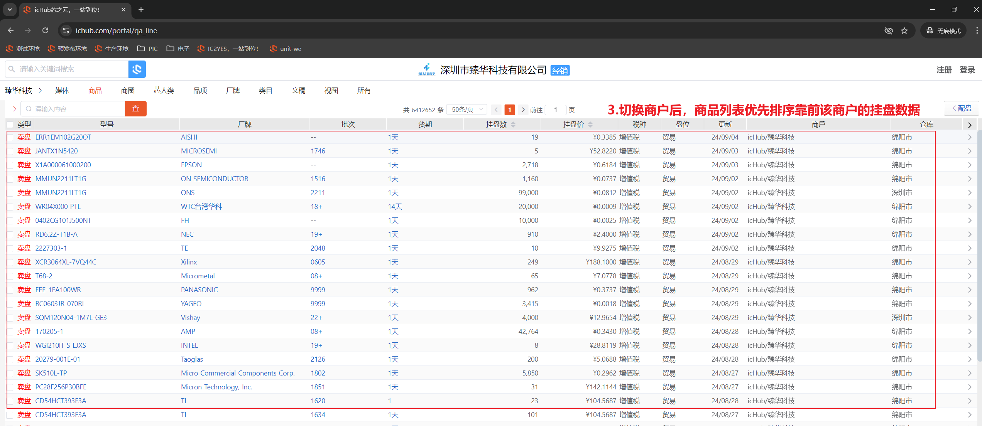The width and height of the screenshot is (982, 426).
Task: Click the page vertical scrollbar
Action: tap(979, 247)
